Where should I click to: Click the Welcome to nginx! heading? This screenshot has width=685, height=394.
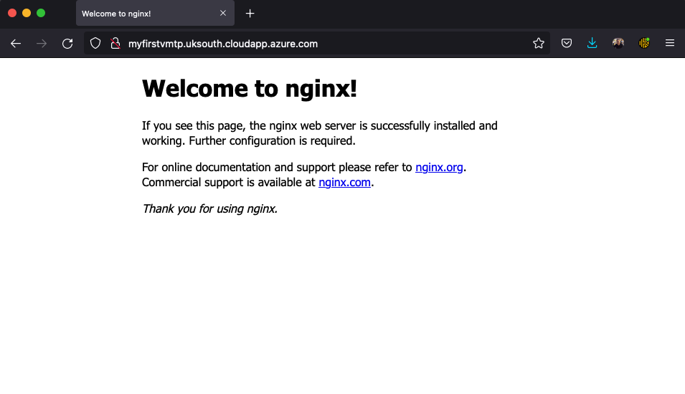tap(250, 89)
